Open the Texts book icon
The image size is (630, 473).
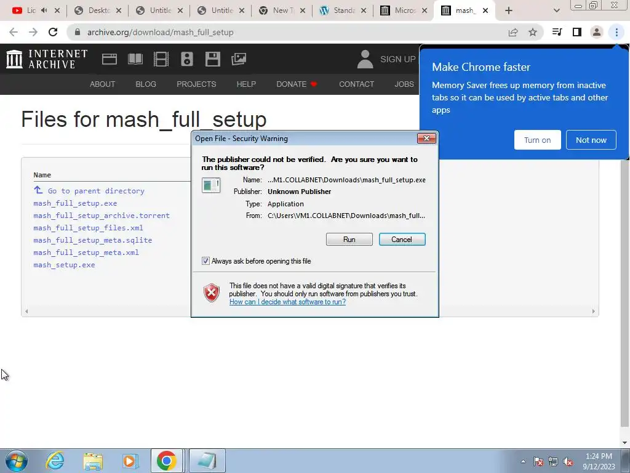135,59
